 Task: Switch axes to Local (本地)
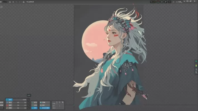point(34,102)
